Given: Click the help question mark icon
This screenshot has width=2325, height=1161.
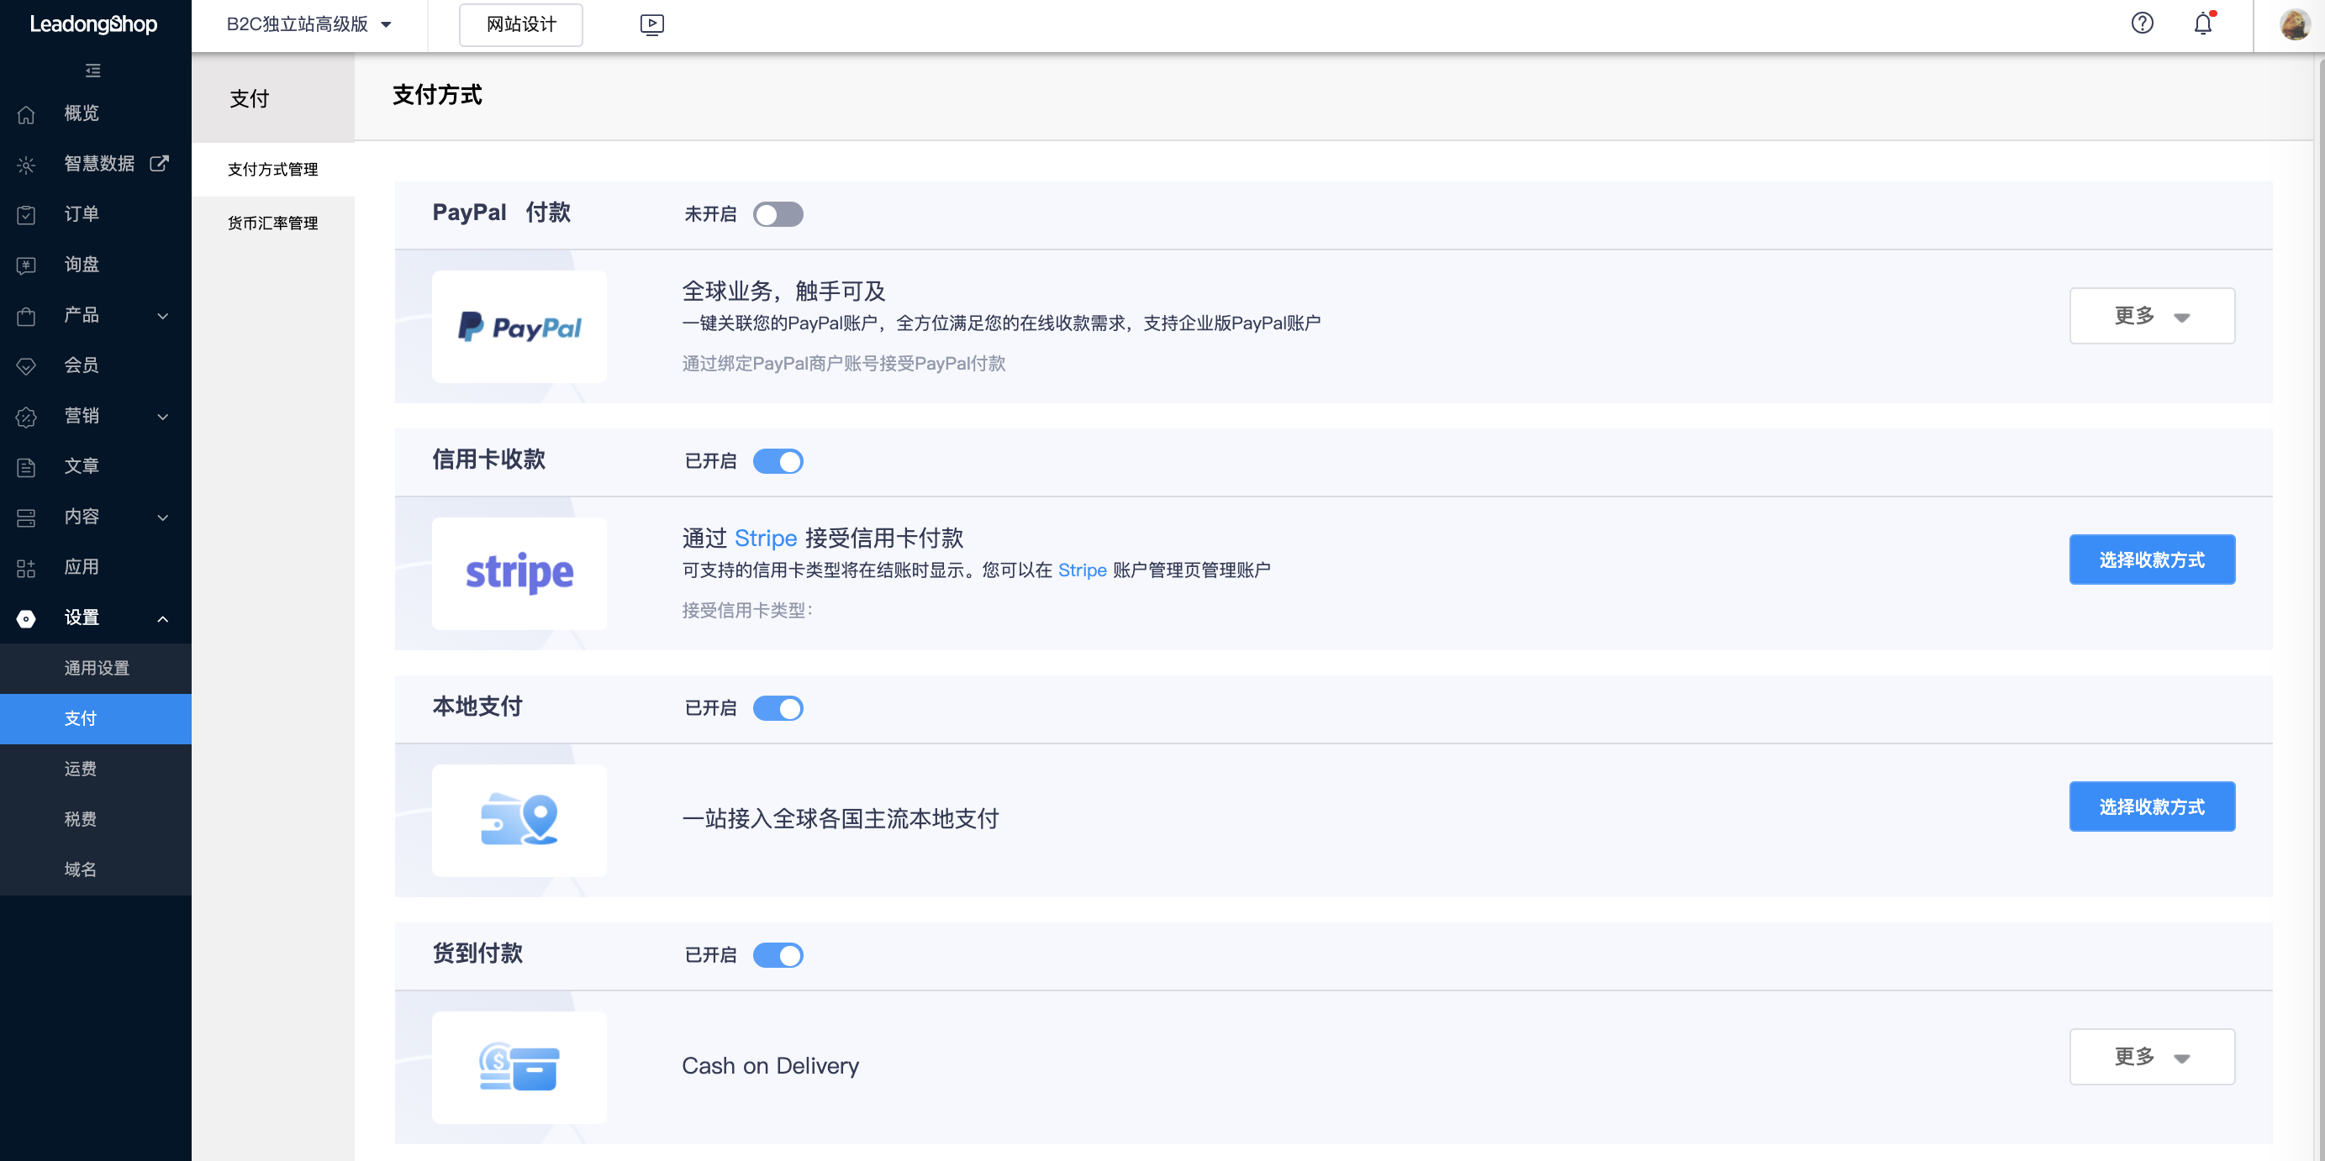Looking at the screenshot, I should [2143, 24].
